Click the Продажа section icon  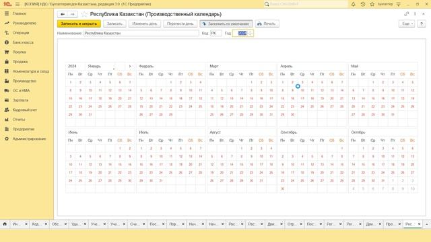tap(7, 61)
